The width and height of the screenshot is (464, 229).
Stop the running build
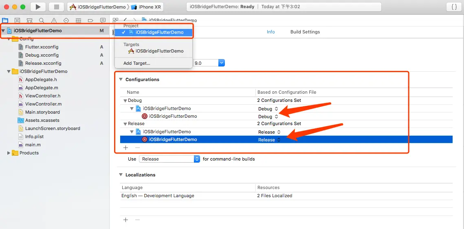coord(57,7)
